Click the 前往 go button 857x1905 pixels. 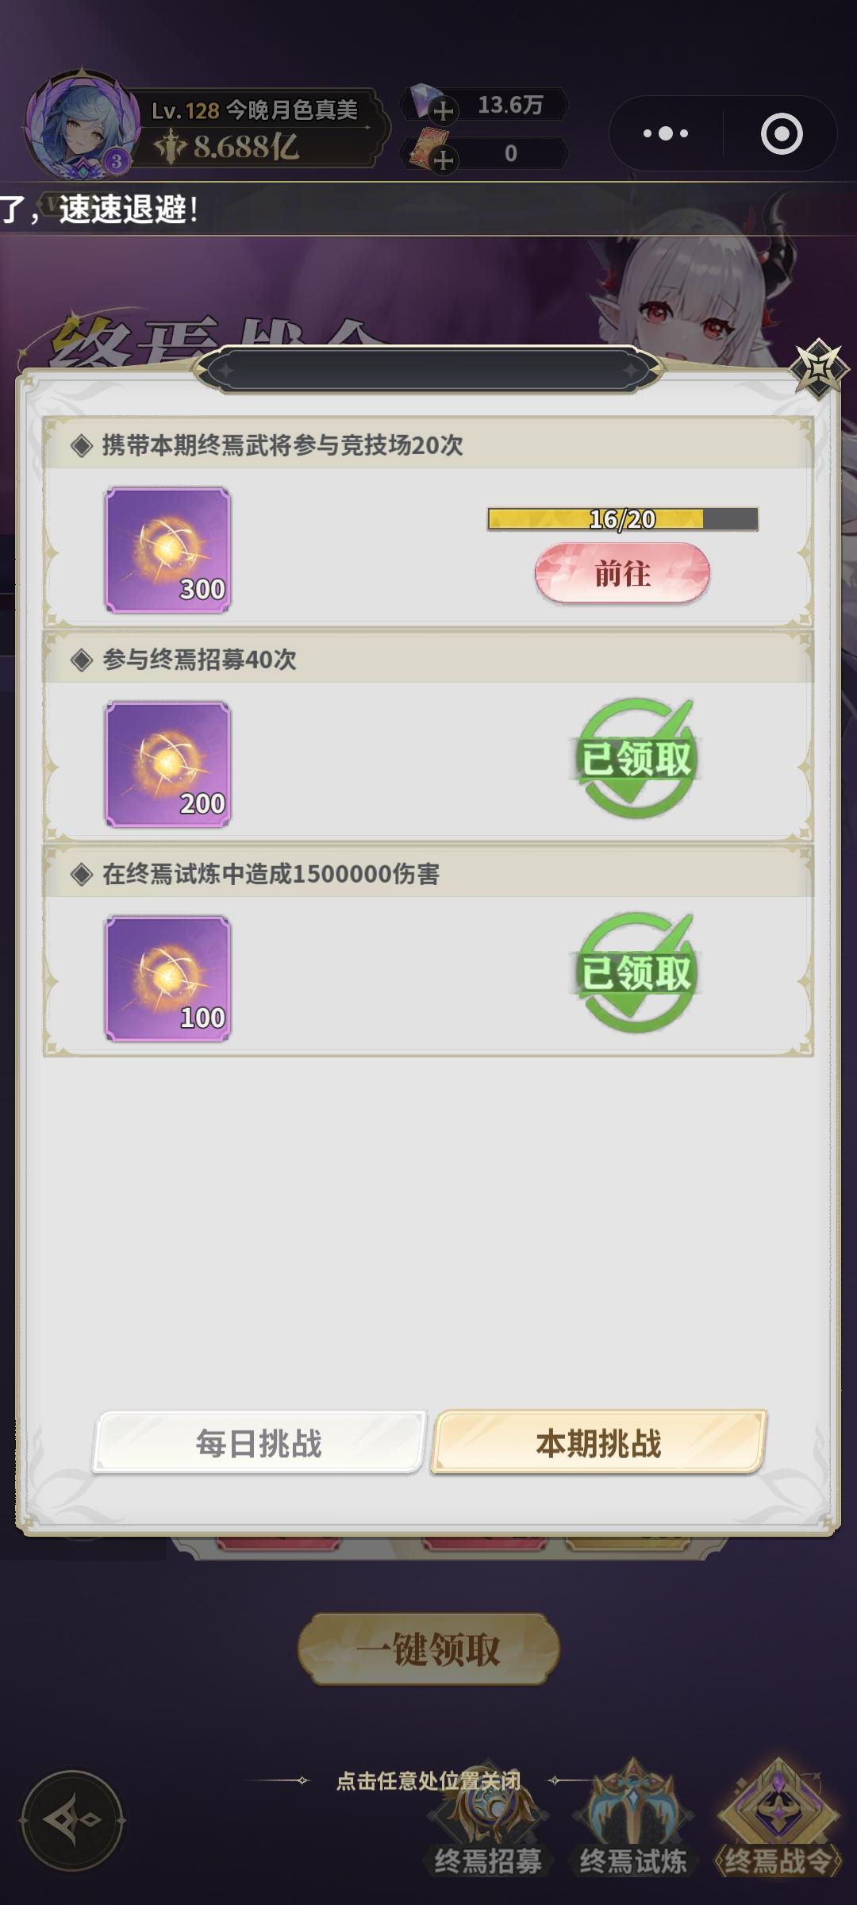pos(622,573)
